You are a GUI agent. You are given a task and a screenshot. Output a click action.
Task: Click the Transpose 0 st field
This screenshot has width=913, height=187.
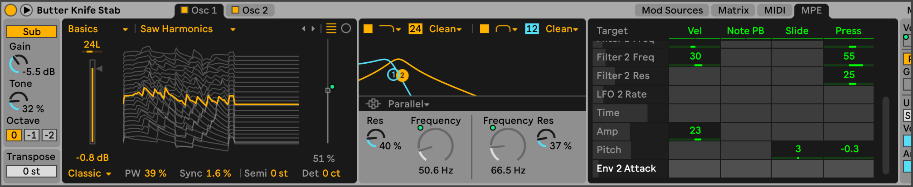(x=32, y=171)
